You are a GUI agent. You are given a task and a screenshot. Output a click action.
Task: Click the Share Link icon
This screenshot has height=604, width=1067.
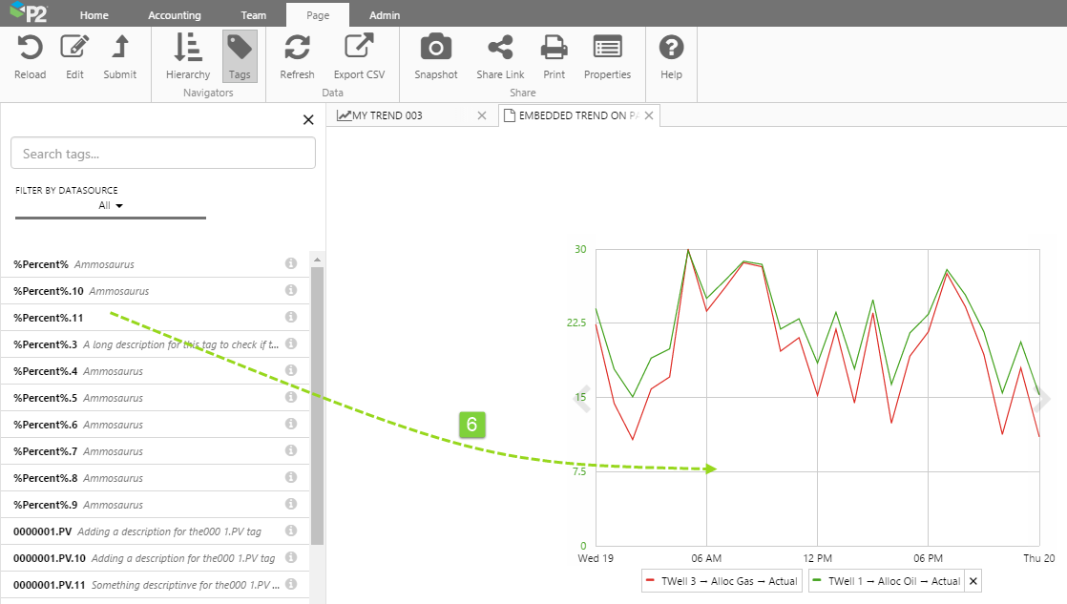(500, 48)
